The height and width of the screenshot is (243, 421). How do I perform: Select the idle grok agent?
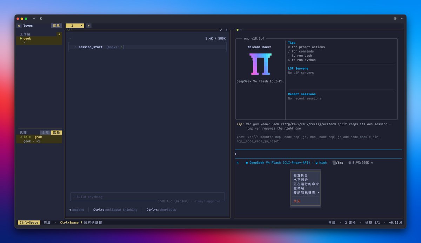(x=39, y=139)
